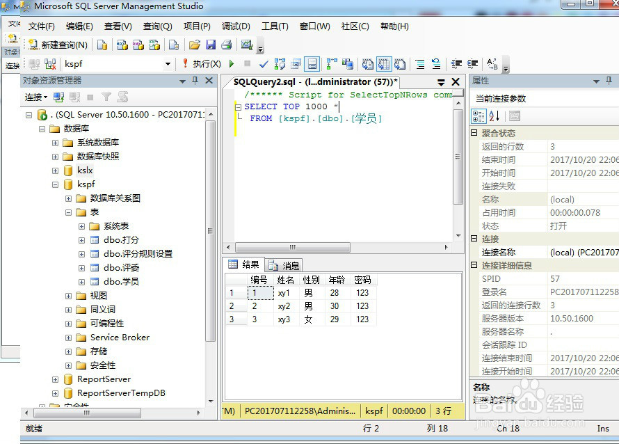
Task: Collapse the 聚合状态 property group
Action: click(474, 133)
